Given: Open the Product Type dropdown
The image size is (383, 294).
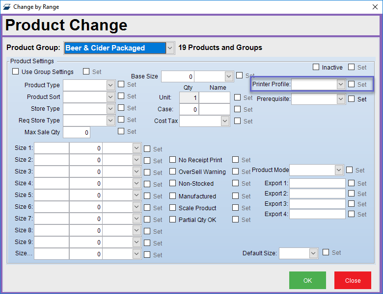Looking at the screenshot, I should click(x=110, y=85).
